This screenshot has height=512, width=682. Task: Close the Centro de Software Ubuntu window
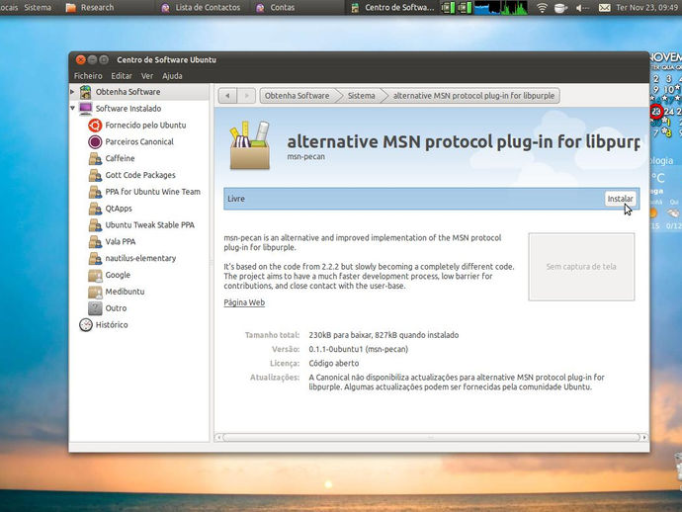coord(80,59)
